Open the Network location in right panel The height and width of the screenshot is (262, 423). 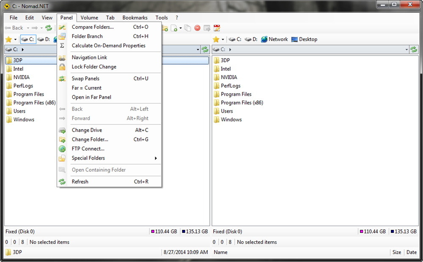click(x=275, y=39)
